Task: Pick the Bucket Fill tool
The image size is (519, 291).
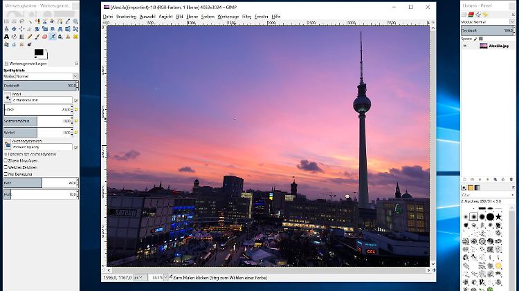Action: (x=14, y=37)
